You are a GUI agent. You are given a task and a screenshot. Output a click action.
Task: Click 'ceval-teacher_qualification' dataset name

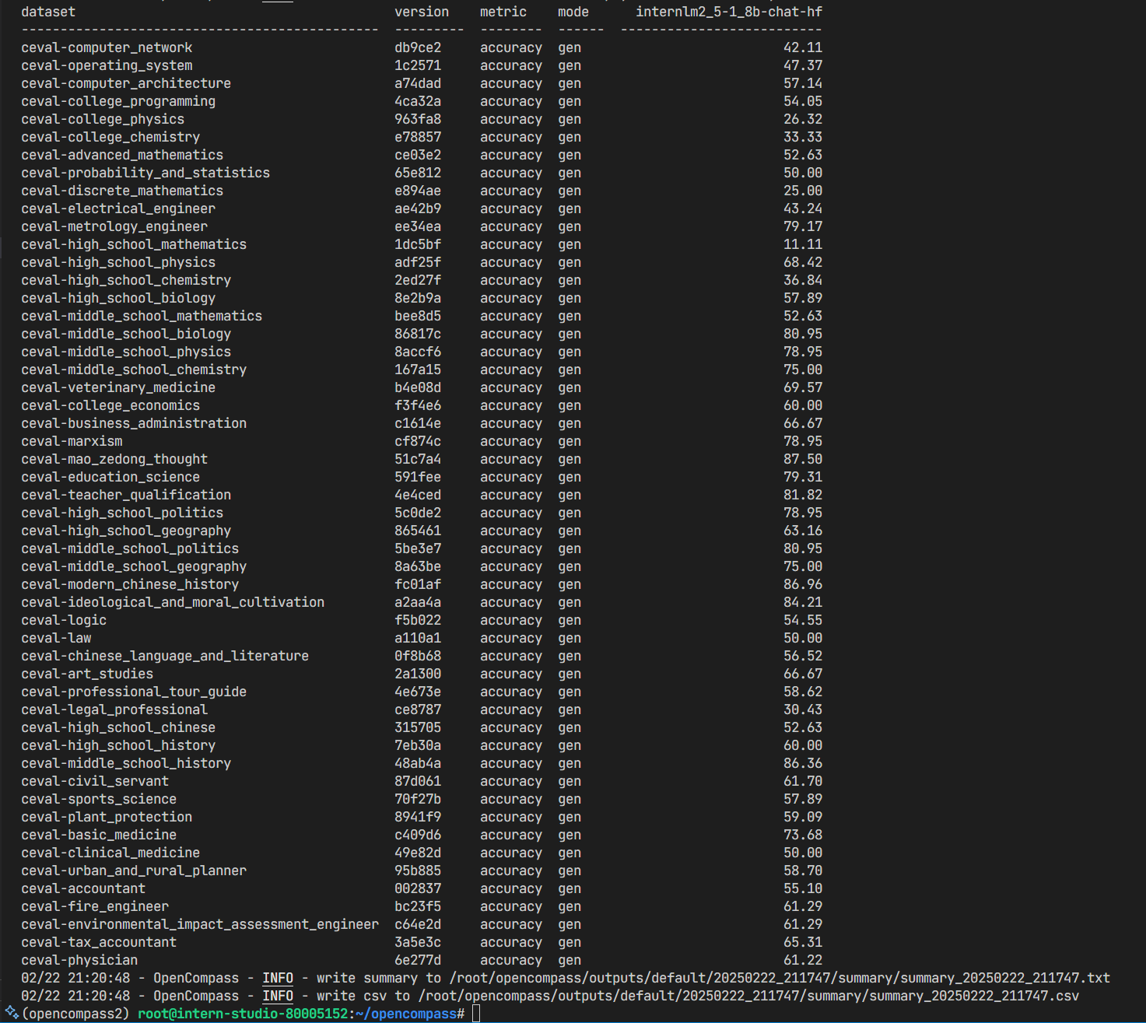126,495
